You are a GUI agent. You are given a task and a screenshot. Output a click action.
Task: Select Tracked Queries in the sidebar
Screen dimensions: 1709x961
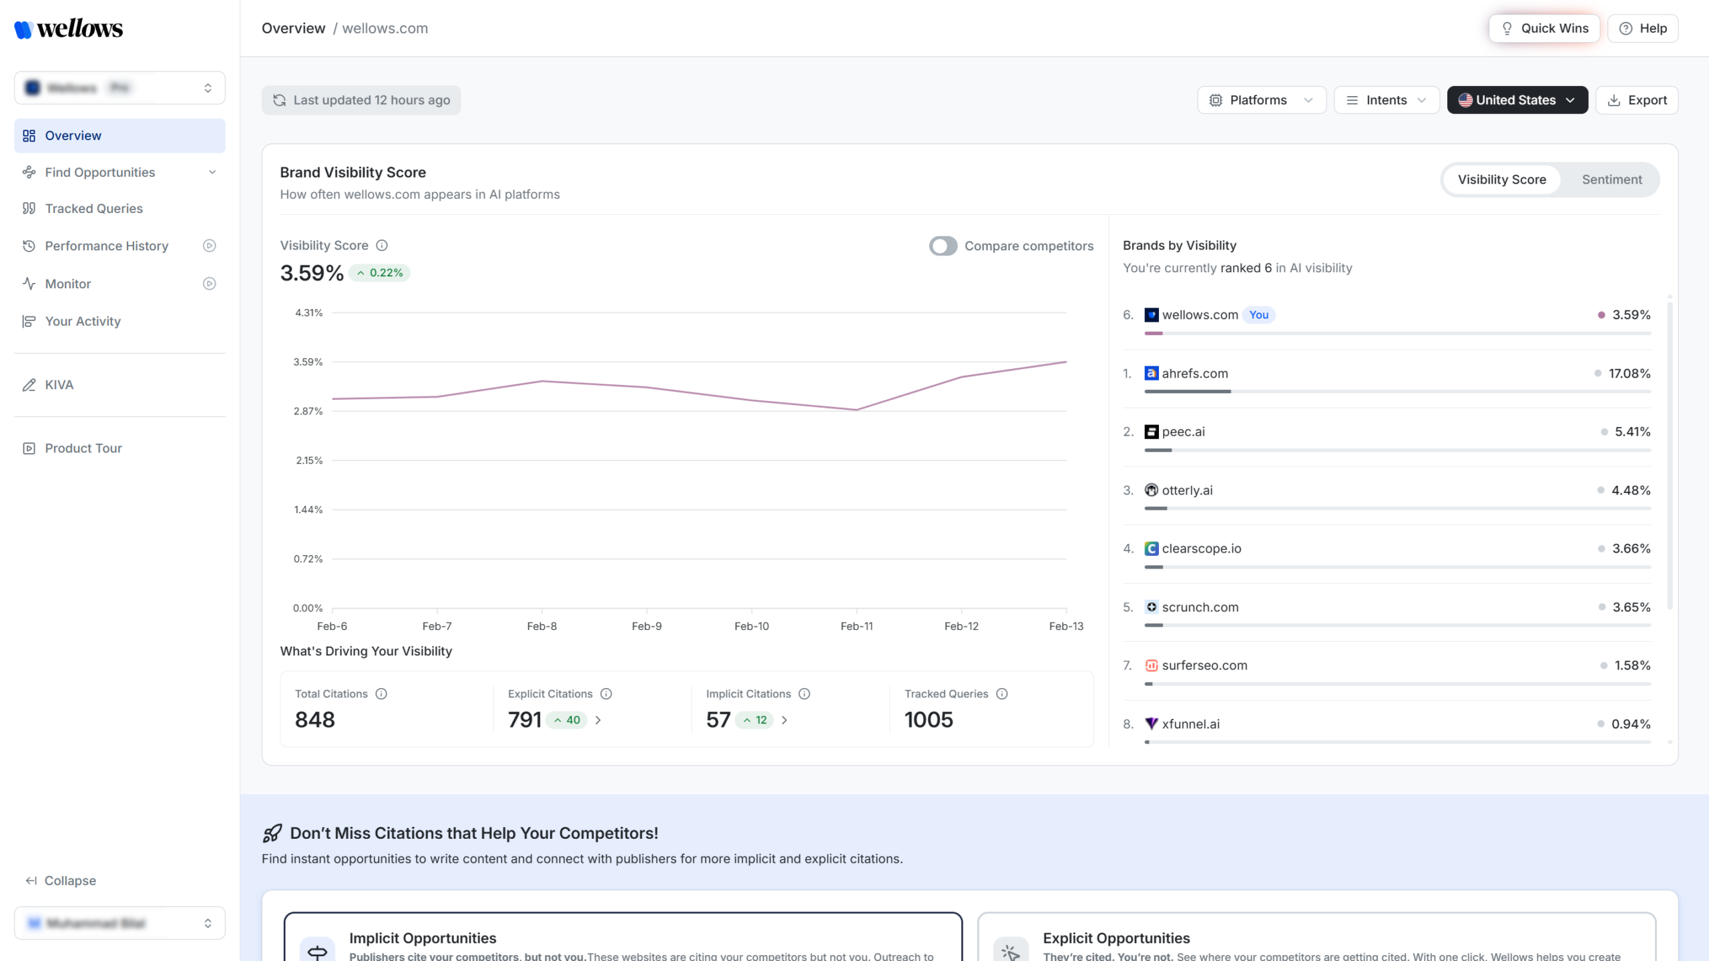click(x=93, y=208)
